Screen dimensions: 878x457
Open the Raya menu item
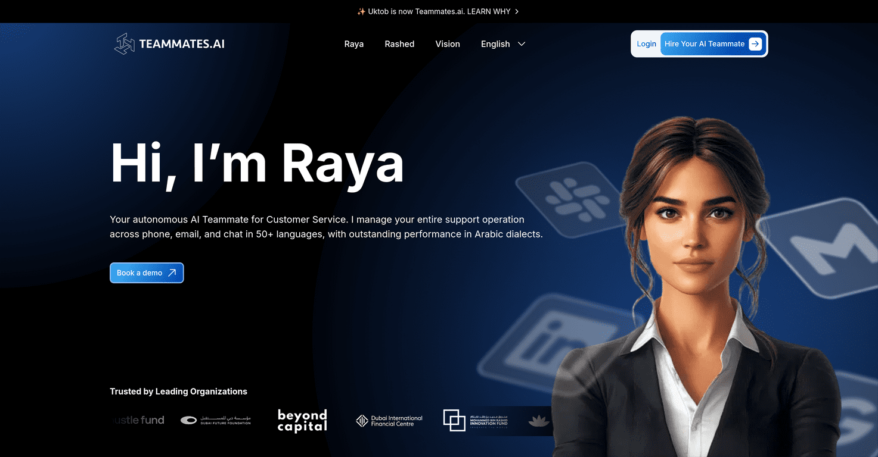pos(354,44)
